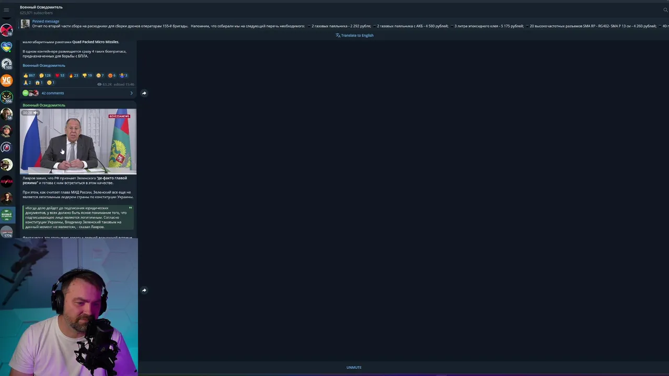Open chat avatar with badge 103
The height and width of the screenshot is (376, 669).
coord(6,64)
